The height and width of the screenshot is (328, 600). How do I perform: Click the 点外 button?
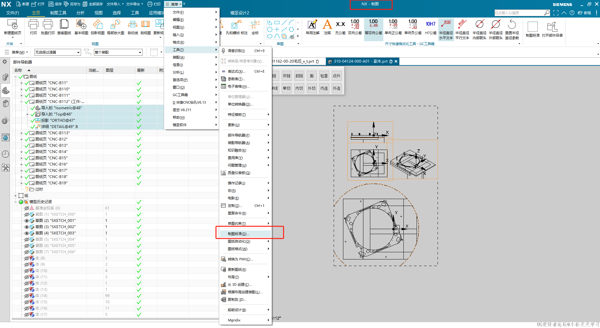(337, 76)
